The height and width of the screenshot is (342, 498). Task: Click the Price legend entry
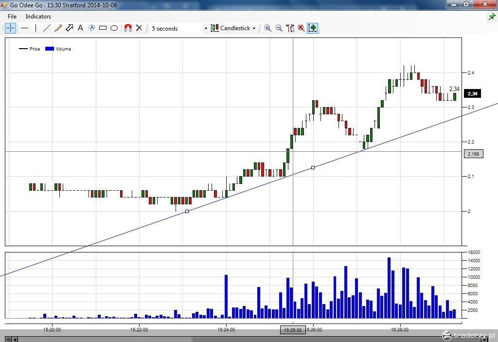pos(30,49)
